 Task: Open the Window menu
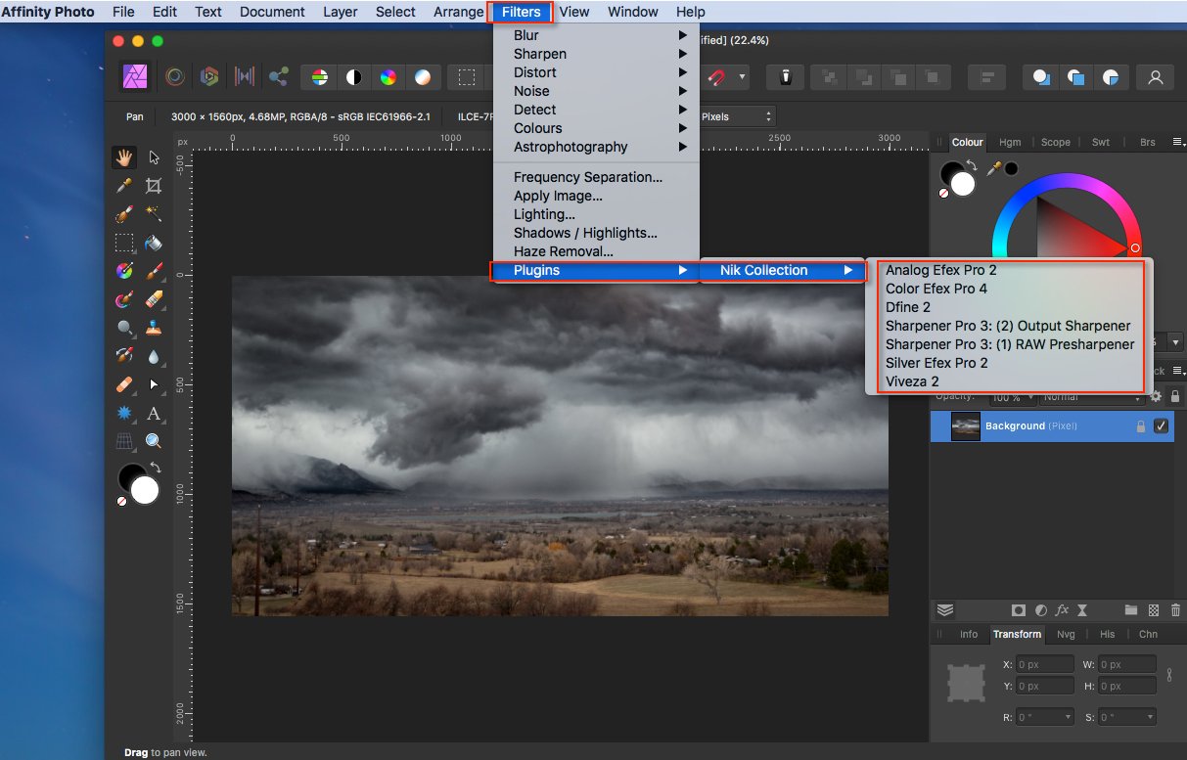(x=632, y=12)
